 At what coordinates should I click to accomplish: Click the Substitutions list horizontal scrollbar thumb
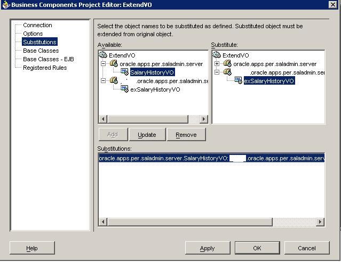click(x=190, y=222)
